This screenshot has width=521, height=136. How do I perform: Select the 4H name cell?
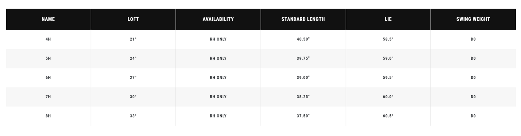(x=48, y=39)
